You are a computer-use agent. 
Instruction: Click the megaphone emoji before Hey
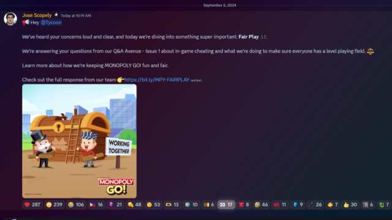26,23
